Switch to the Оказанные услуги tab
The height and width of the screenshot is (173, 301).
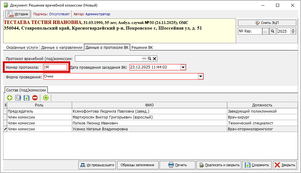[22, 47]
